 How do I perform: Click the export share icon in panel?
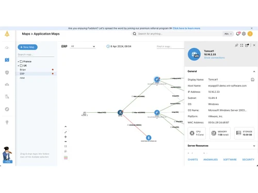click(247, 45)
